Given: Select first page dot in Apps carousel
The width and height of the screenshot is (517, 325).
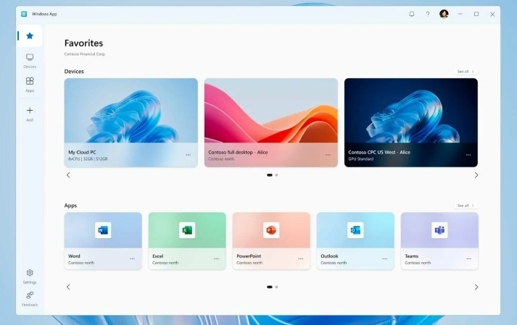Looking at the screenshot, I should click(x=270, y=287).
